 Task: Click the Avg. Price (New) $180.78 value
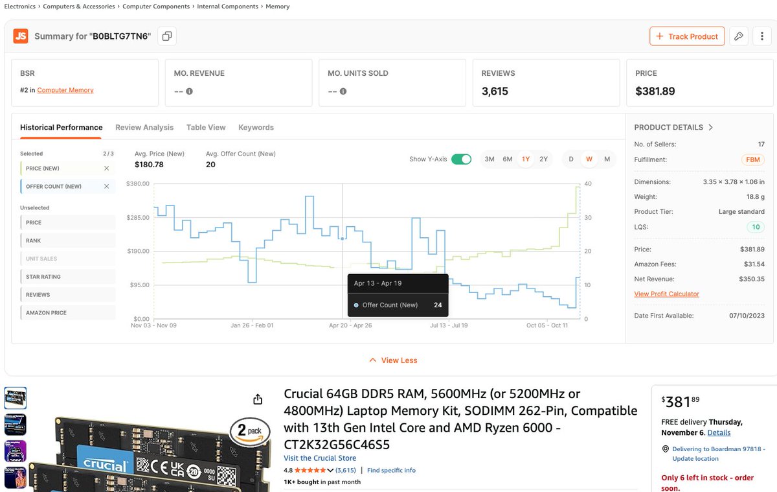[149, 165]
